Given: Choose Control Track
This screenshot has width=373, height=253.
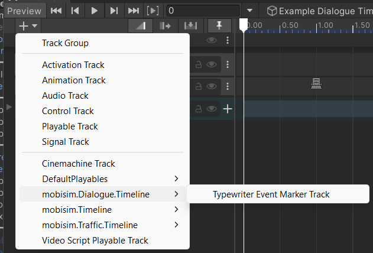Looking at the screenshot, I should coord(102,111).
